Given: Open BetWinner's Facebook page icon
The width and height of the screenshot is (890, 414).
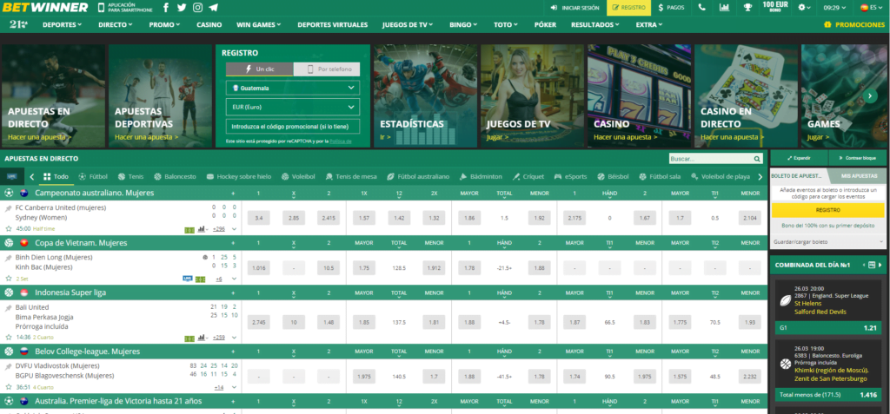Looking at the screenshot, I should (x=166, y=8).
